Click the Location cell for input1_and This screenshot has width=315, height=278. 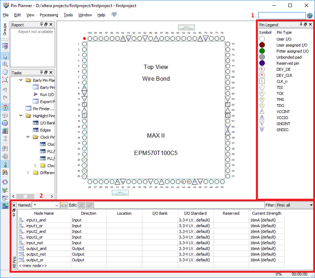coord(124,220)
